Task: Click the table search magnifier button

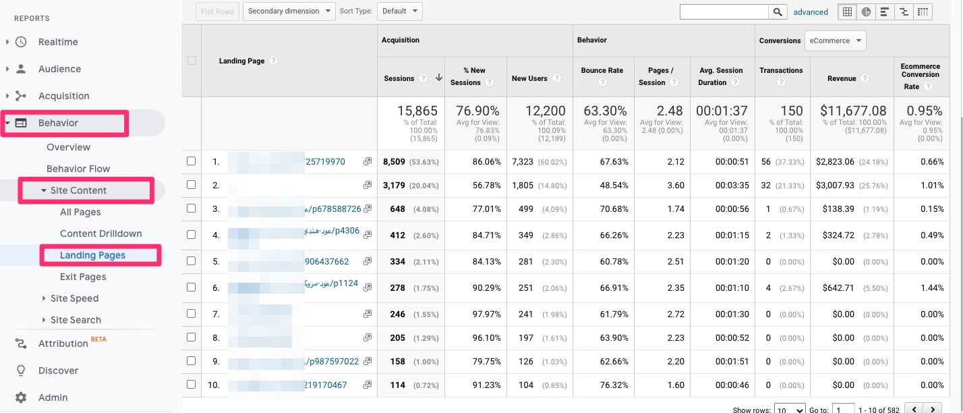Action: (778, 12)
